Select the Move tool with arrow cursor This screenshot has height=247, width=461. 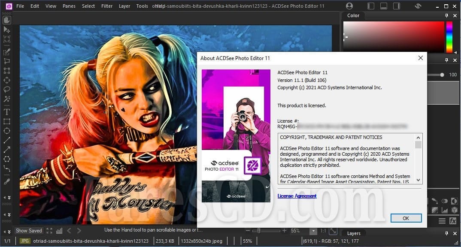(x=7, y=30)
